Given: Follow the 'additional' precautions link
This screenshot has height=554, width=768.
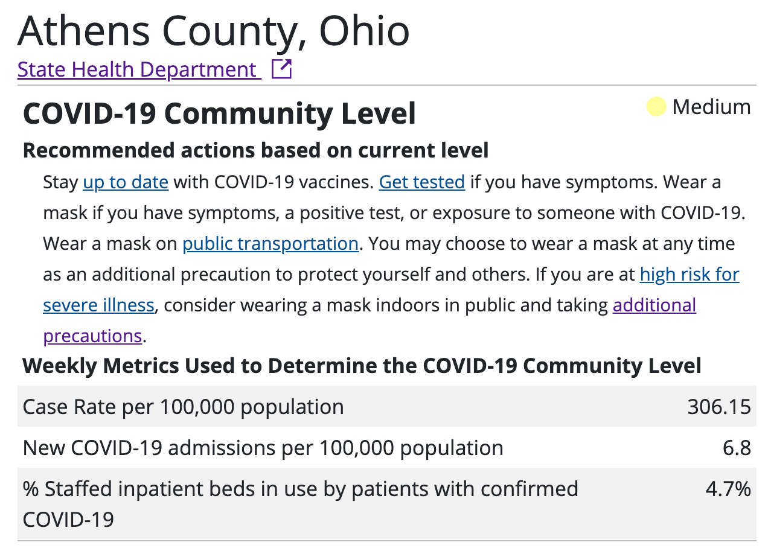Looking at the screenshot, I should pos(654,305).
